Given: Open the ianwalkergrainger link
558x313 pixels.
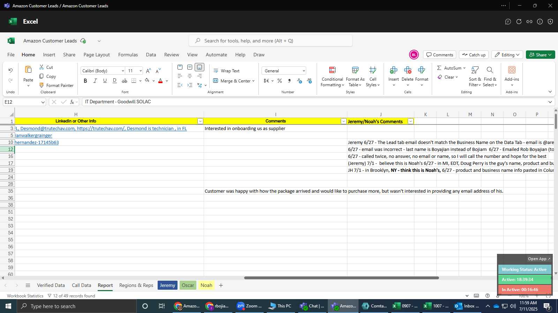Looking at the screenshot, I should 33,135.
